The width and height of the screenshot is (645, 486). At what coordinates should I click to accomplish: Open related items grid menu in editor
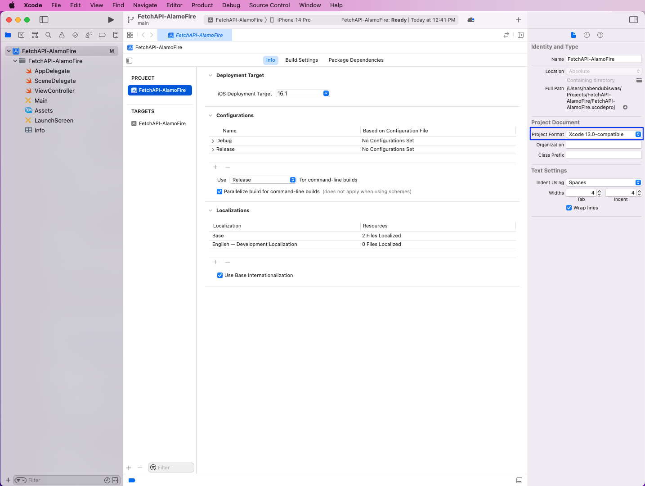click(130, 35)
